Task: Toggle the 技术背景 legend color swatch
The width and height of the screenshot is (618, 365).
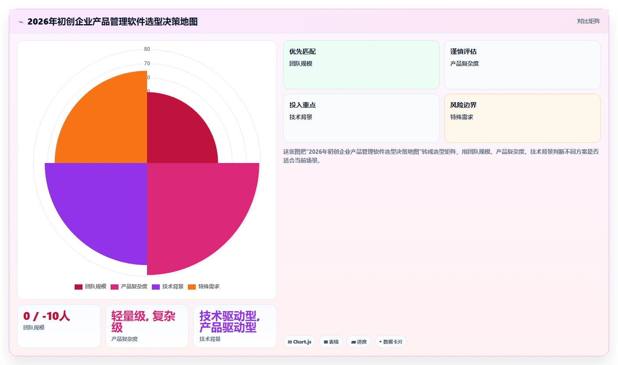Action: click(x=156, y=287)
